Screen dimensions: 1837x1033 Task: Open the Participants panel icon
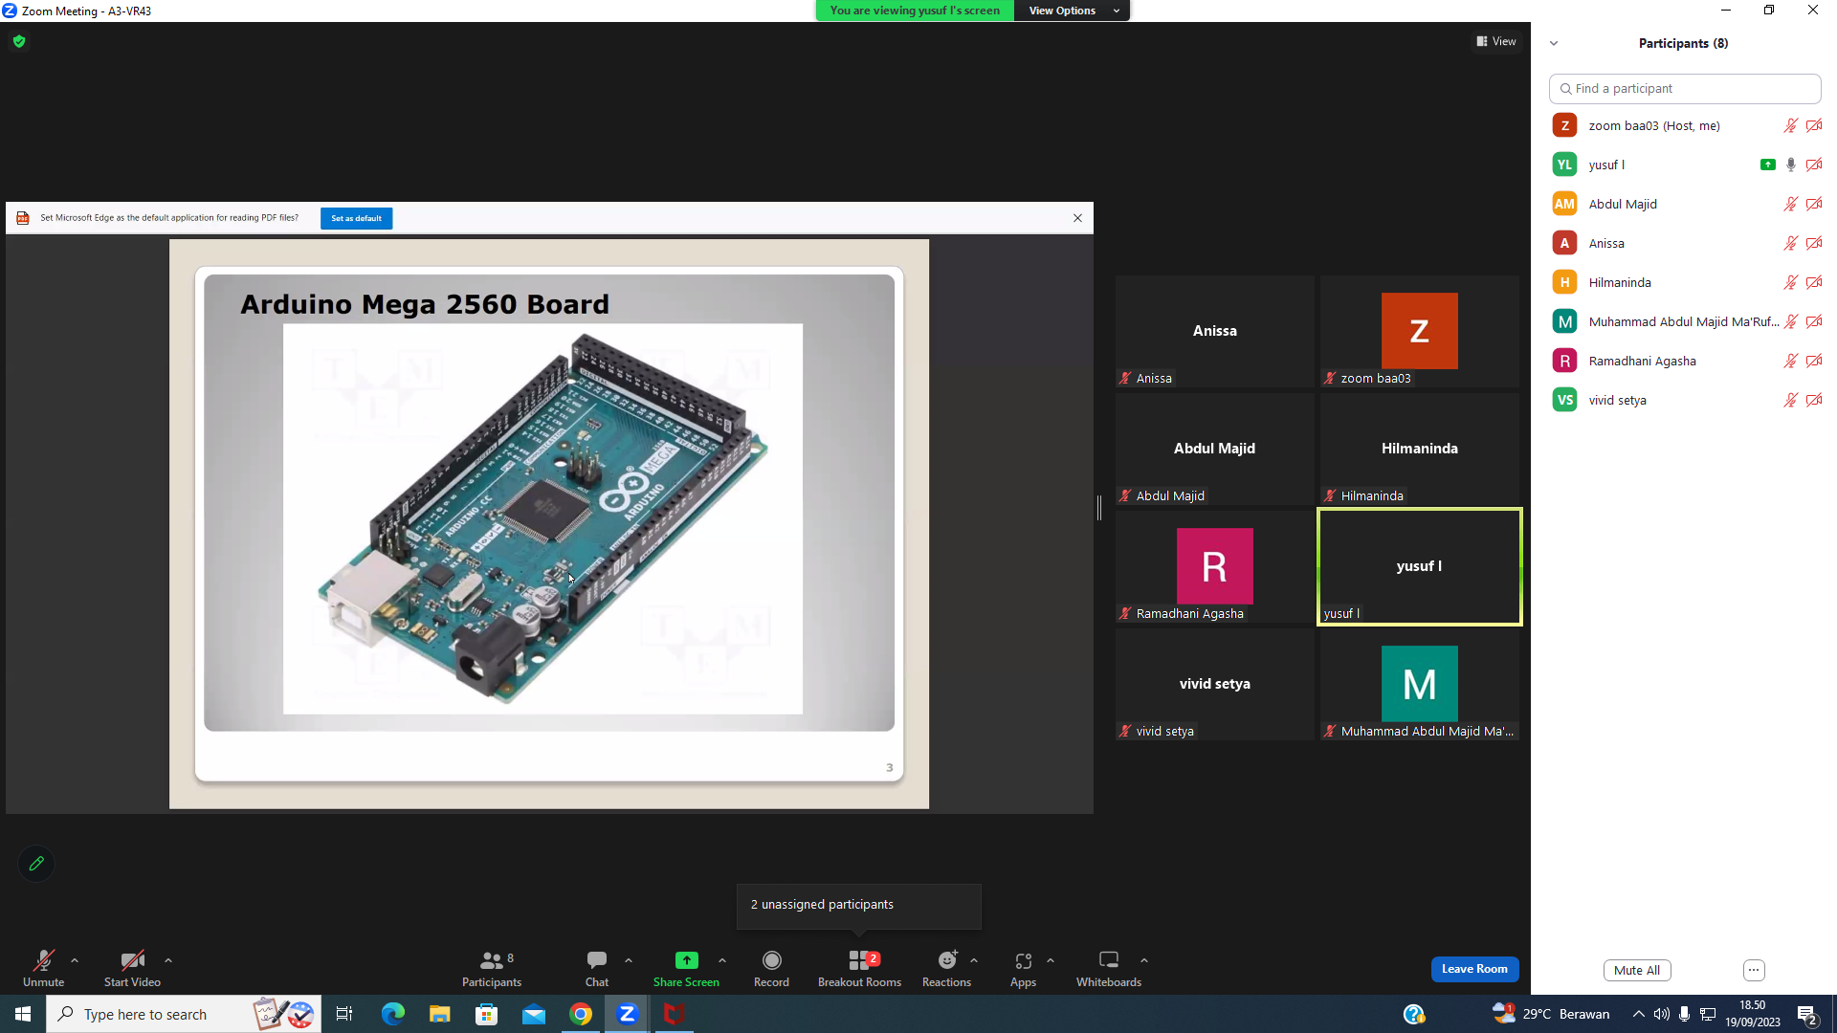[492, 960]
